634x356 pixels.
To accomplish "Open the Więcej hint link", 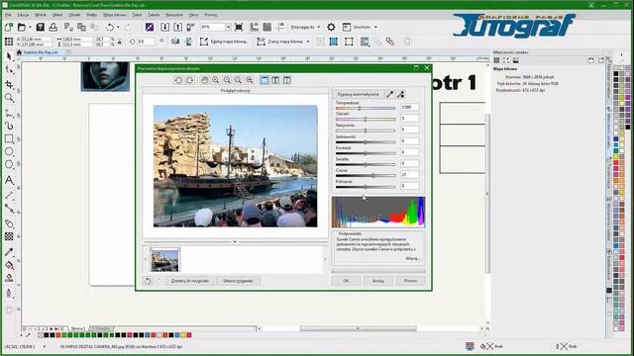I will click(x=413, y=258).
